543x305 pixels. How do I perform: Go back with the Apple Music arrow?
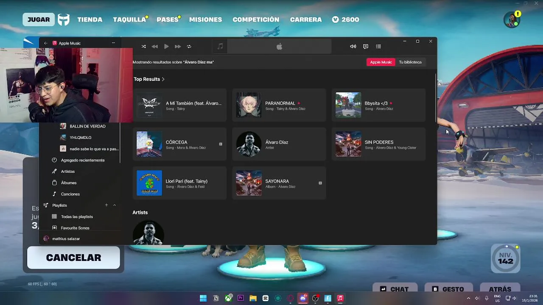pos(46,43)
